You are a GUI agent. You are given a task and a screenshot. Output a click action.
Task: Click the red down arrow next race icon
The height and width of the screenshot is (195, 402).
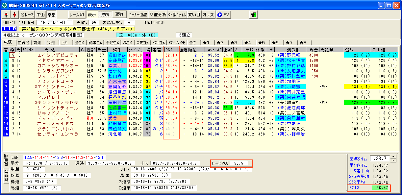coord(14,15)
